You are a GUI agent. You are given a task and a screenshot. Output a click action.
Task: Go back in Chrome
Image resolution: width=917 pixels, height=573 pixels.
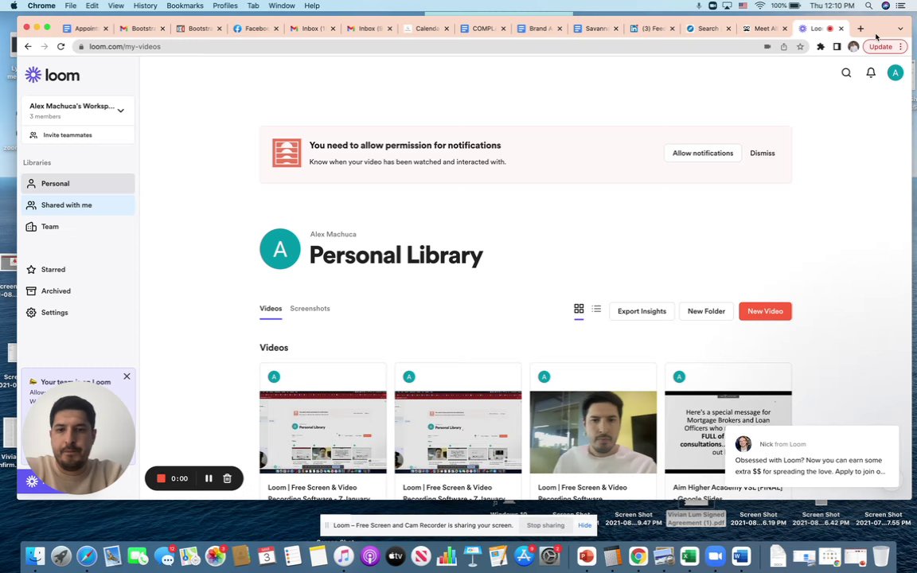[x=28, y=47]
